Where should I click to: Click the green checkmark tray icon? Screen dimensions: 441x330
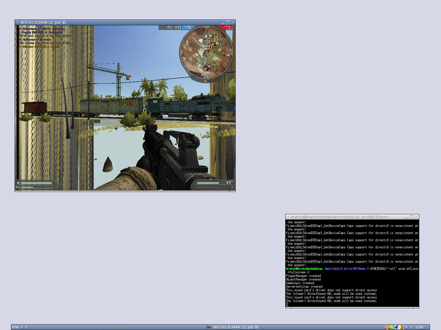(x=392, y=327)
